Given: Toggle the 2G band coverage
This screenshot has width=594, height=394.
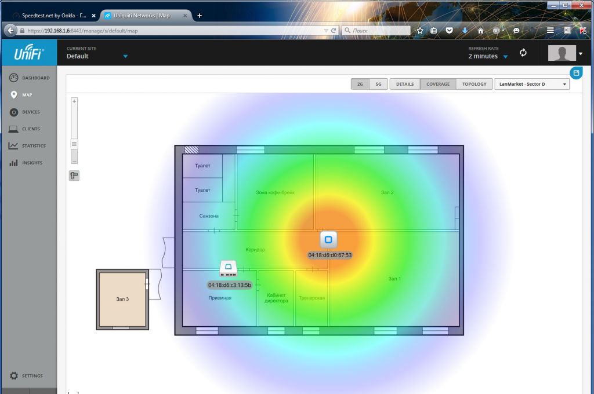Looking at the screenshot, I should tap(360, 84).
